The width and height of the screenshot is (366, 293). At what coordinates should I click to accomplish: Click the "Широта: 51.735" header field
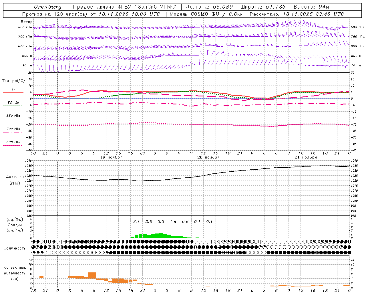pos(263,7)
